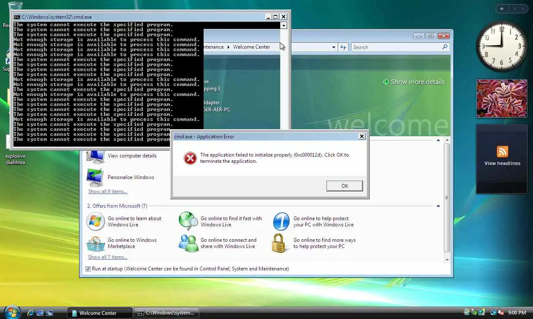Click the Welcome Center scrollbar down arrow
The image size is (533, 319).
[447, 260]
